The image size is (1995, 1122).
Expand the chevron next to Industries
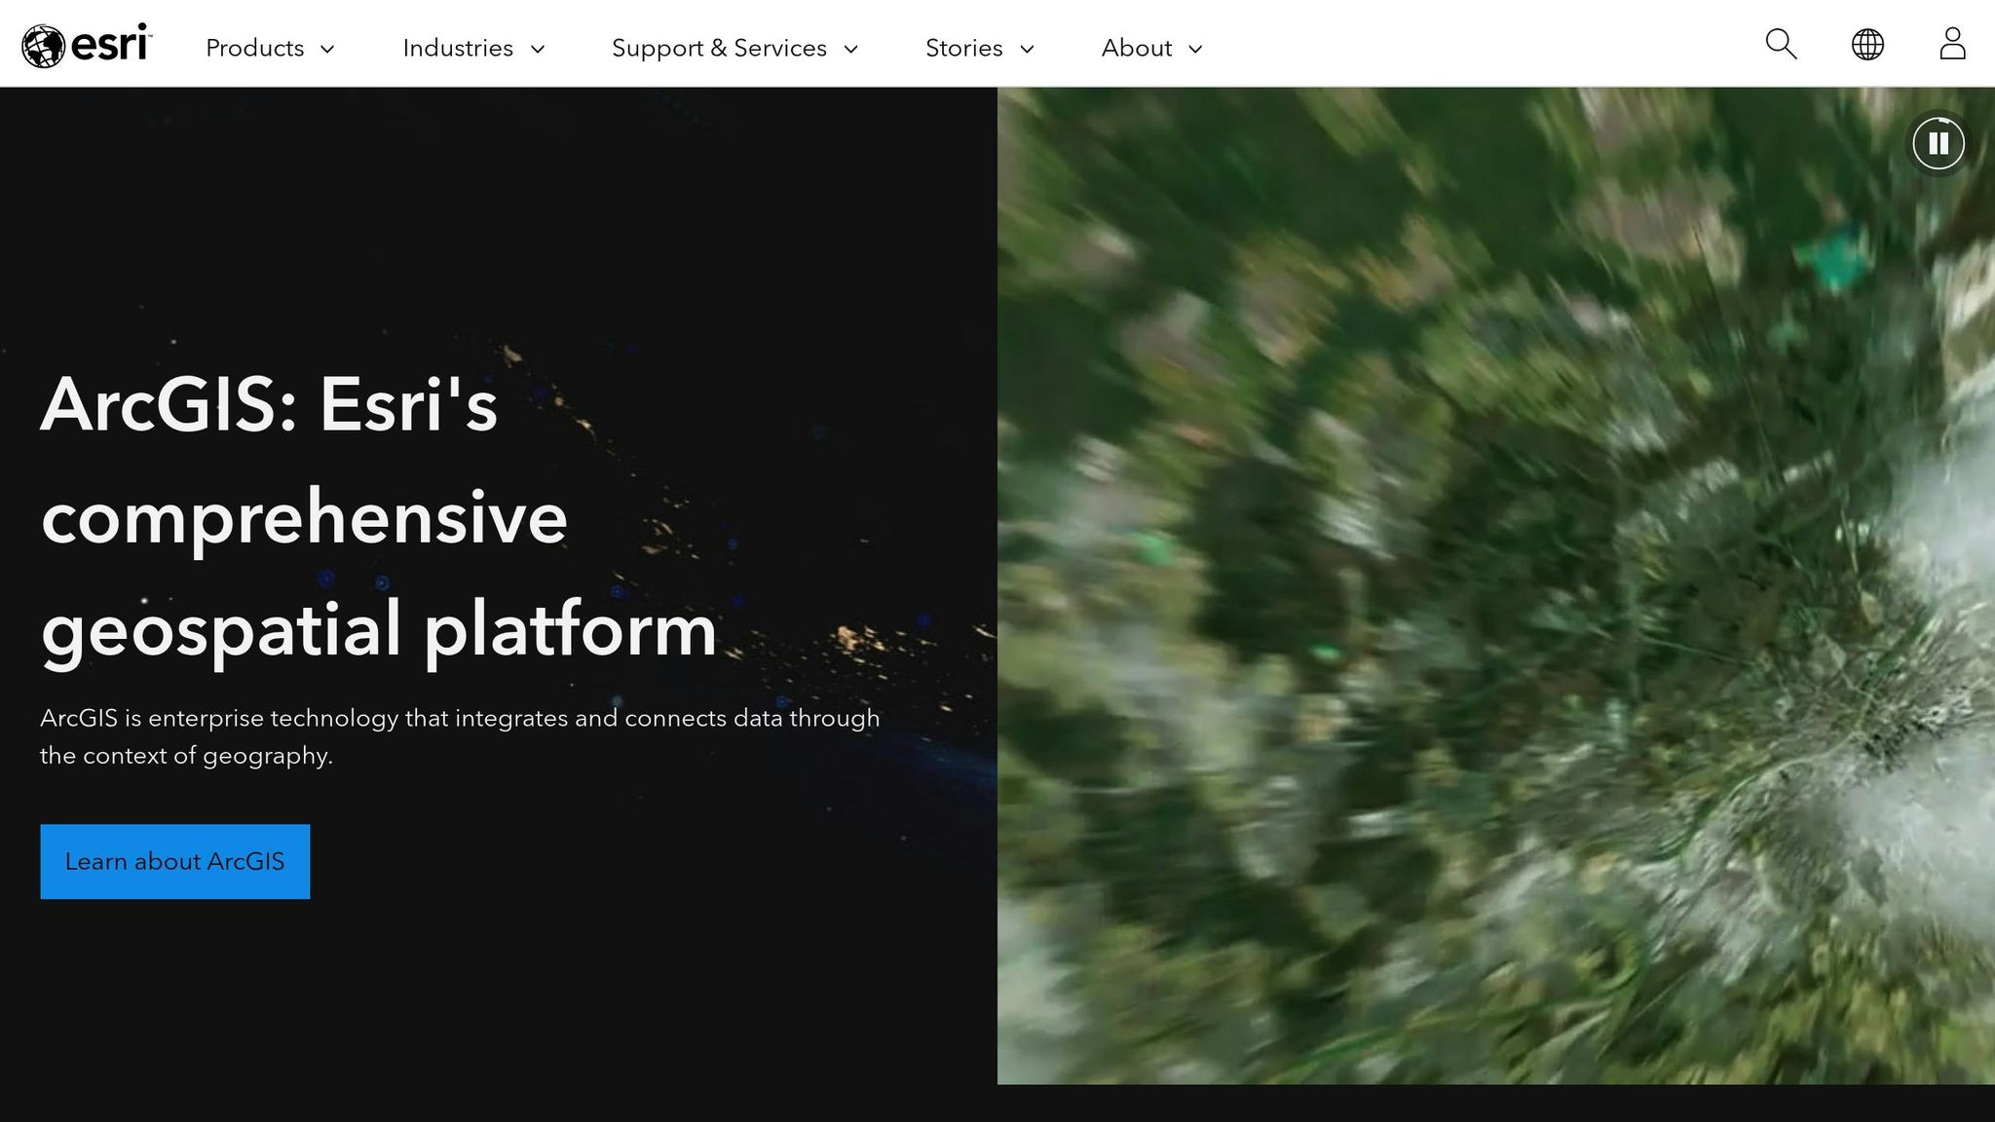coord(538,50)
